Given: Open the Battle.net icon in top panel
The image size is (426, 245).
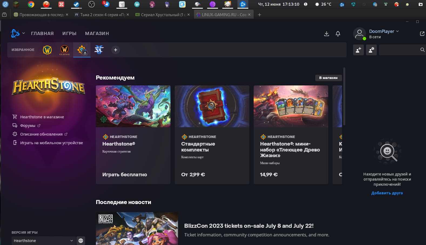Looking at the screenshot, I should point(243,4).
